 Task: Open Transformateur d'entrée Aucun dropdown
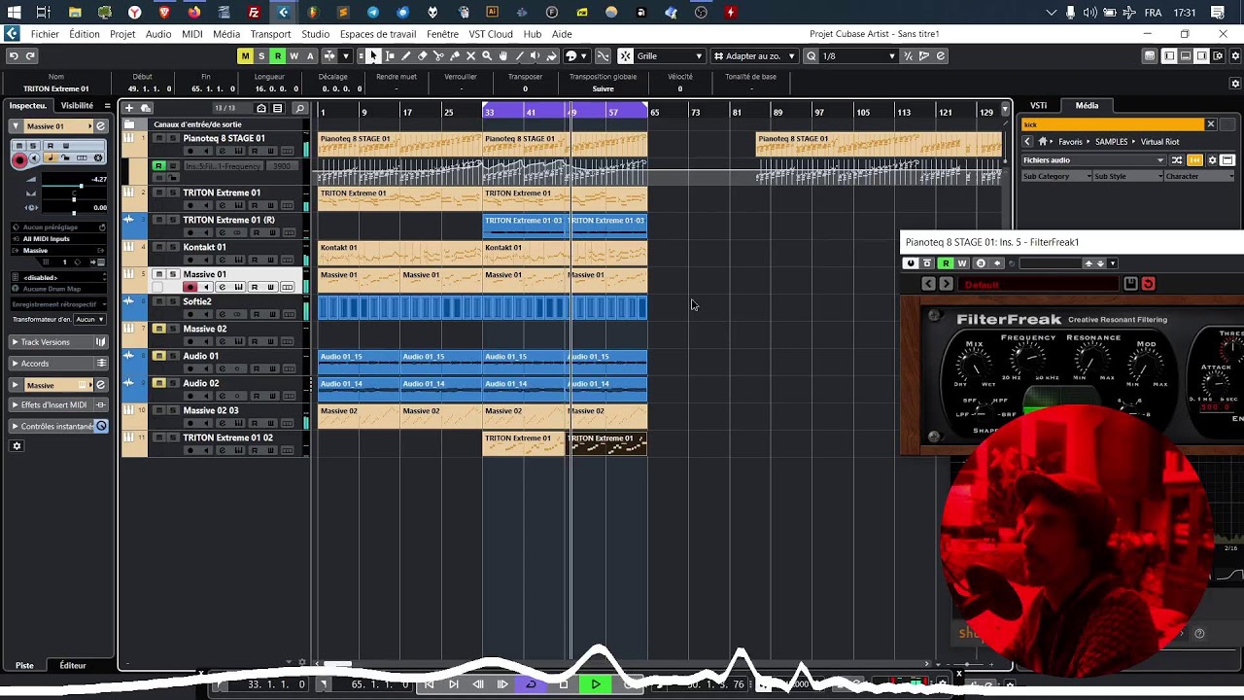point(89,319)
